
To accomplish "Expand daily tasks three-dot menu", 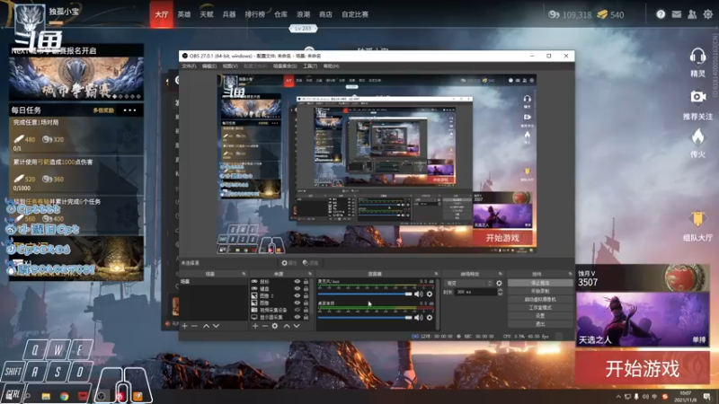I will point(129,110).
